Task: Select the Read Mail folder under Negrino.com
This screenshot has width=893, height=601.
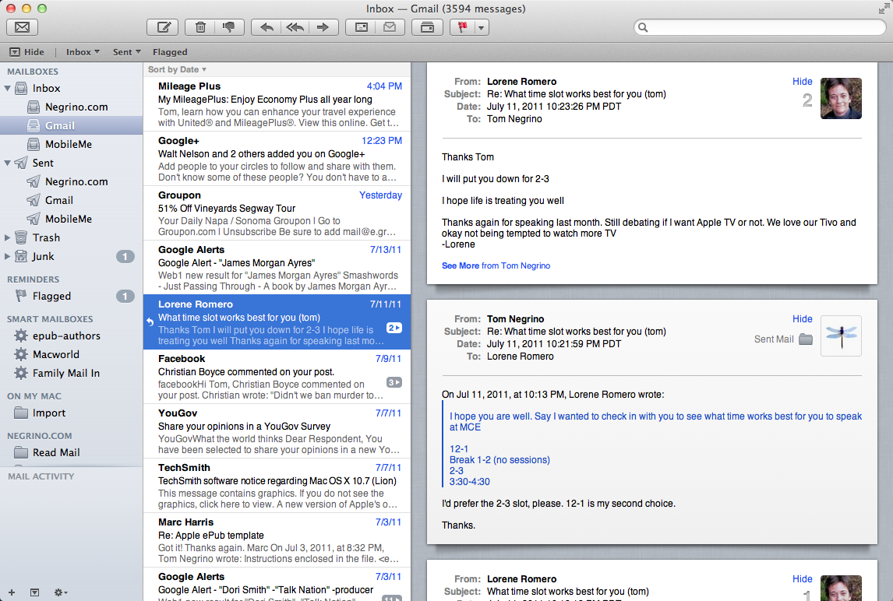Action: [x=71, y=452]
